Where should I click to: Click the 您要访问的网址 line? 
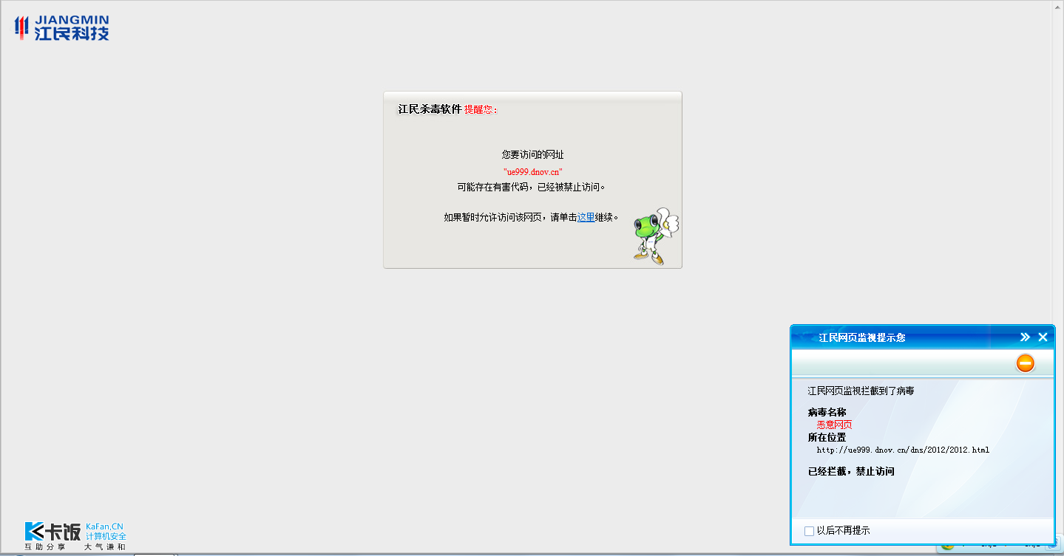[x=532, y=154]
